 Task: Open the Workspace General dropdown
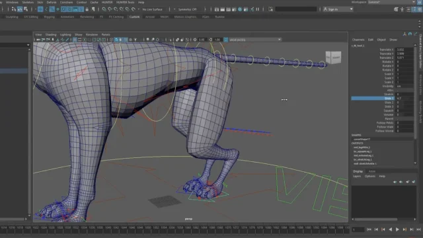tap(391, 2)
